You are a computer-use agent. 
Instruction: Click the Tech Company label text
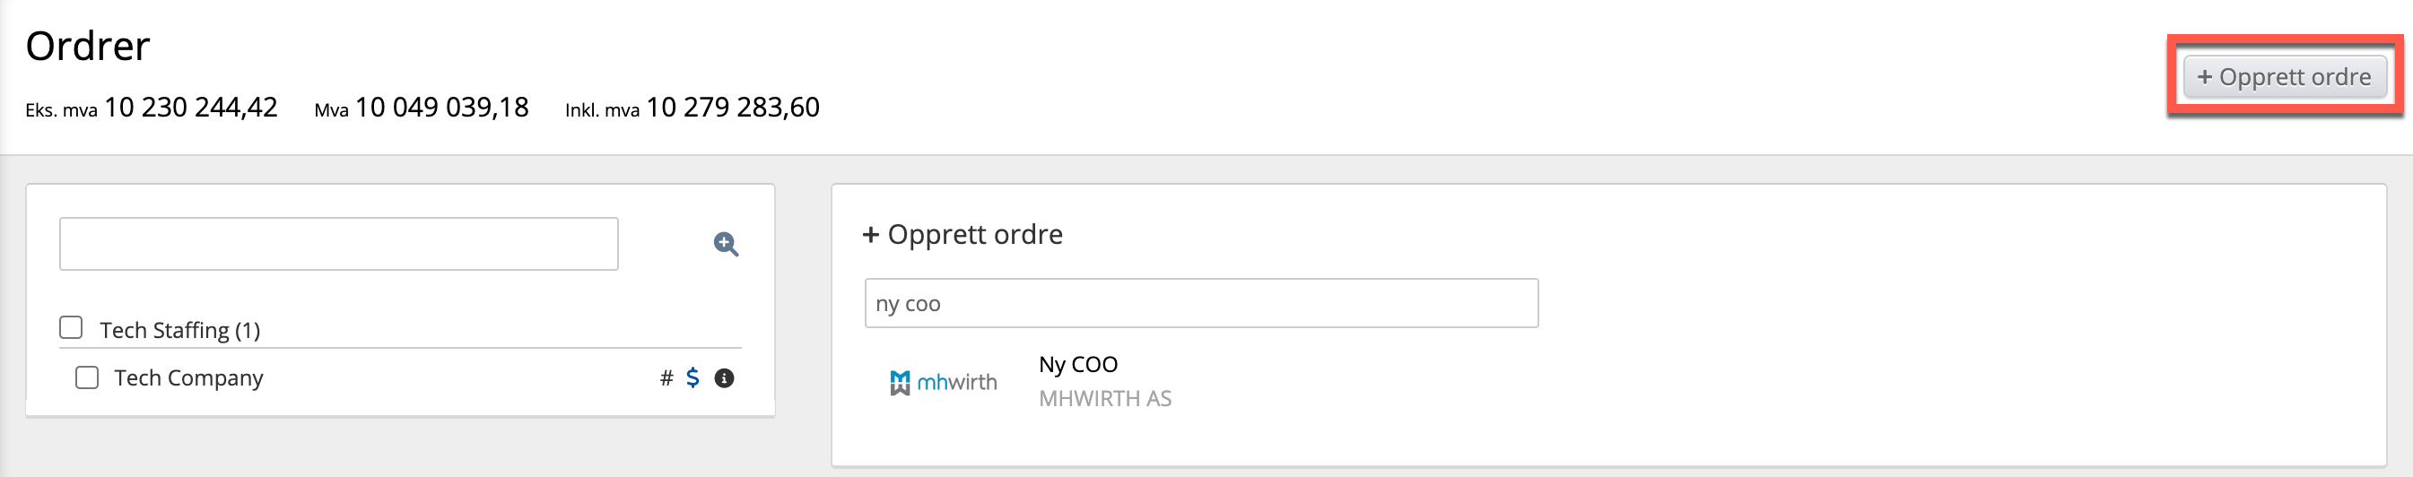pyautogui.click(x=188, y=377)
